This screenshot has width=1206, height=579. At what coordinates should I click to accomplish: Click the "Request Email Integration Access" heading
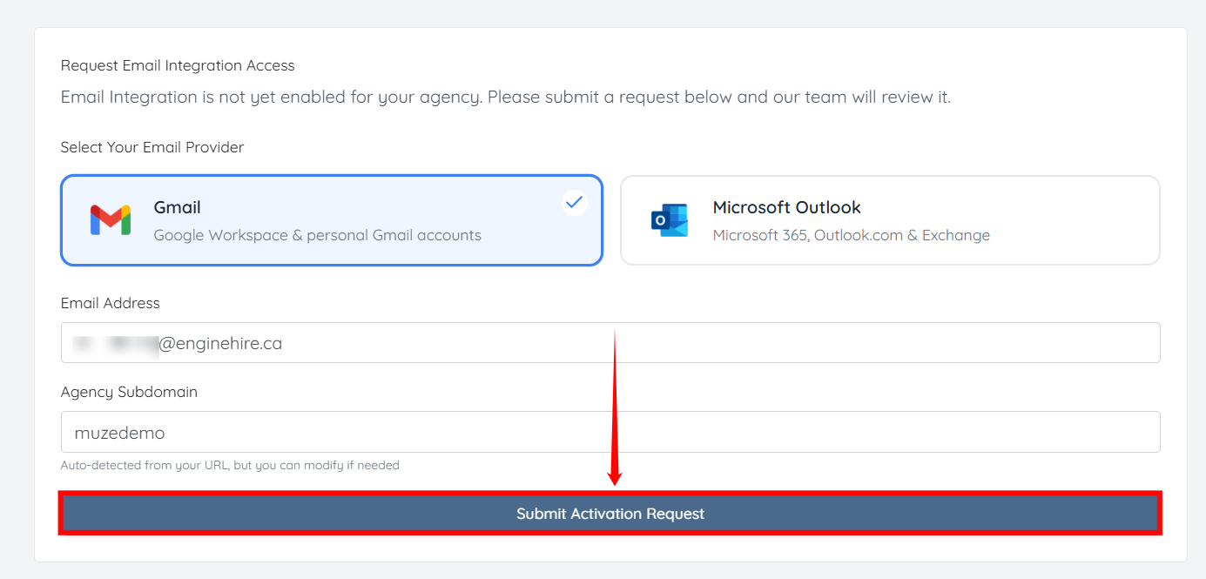[x=178, y=65]
